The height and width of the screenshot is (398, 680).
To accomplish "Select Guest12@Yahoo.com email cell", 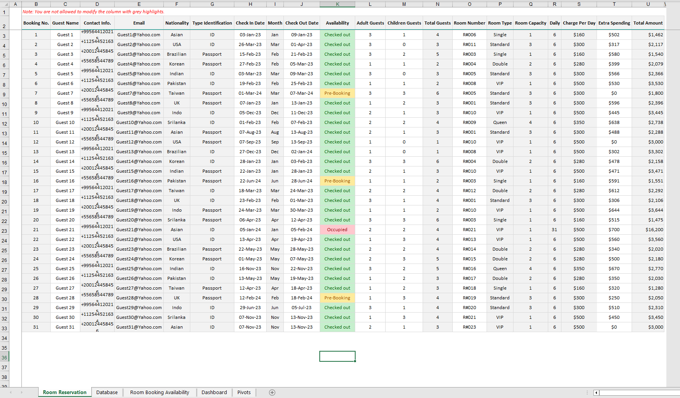I will (139, 142).
